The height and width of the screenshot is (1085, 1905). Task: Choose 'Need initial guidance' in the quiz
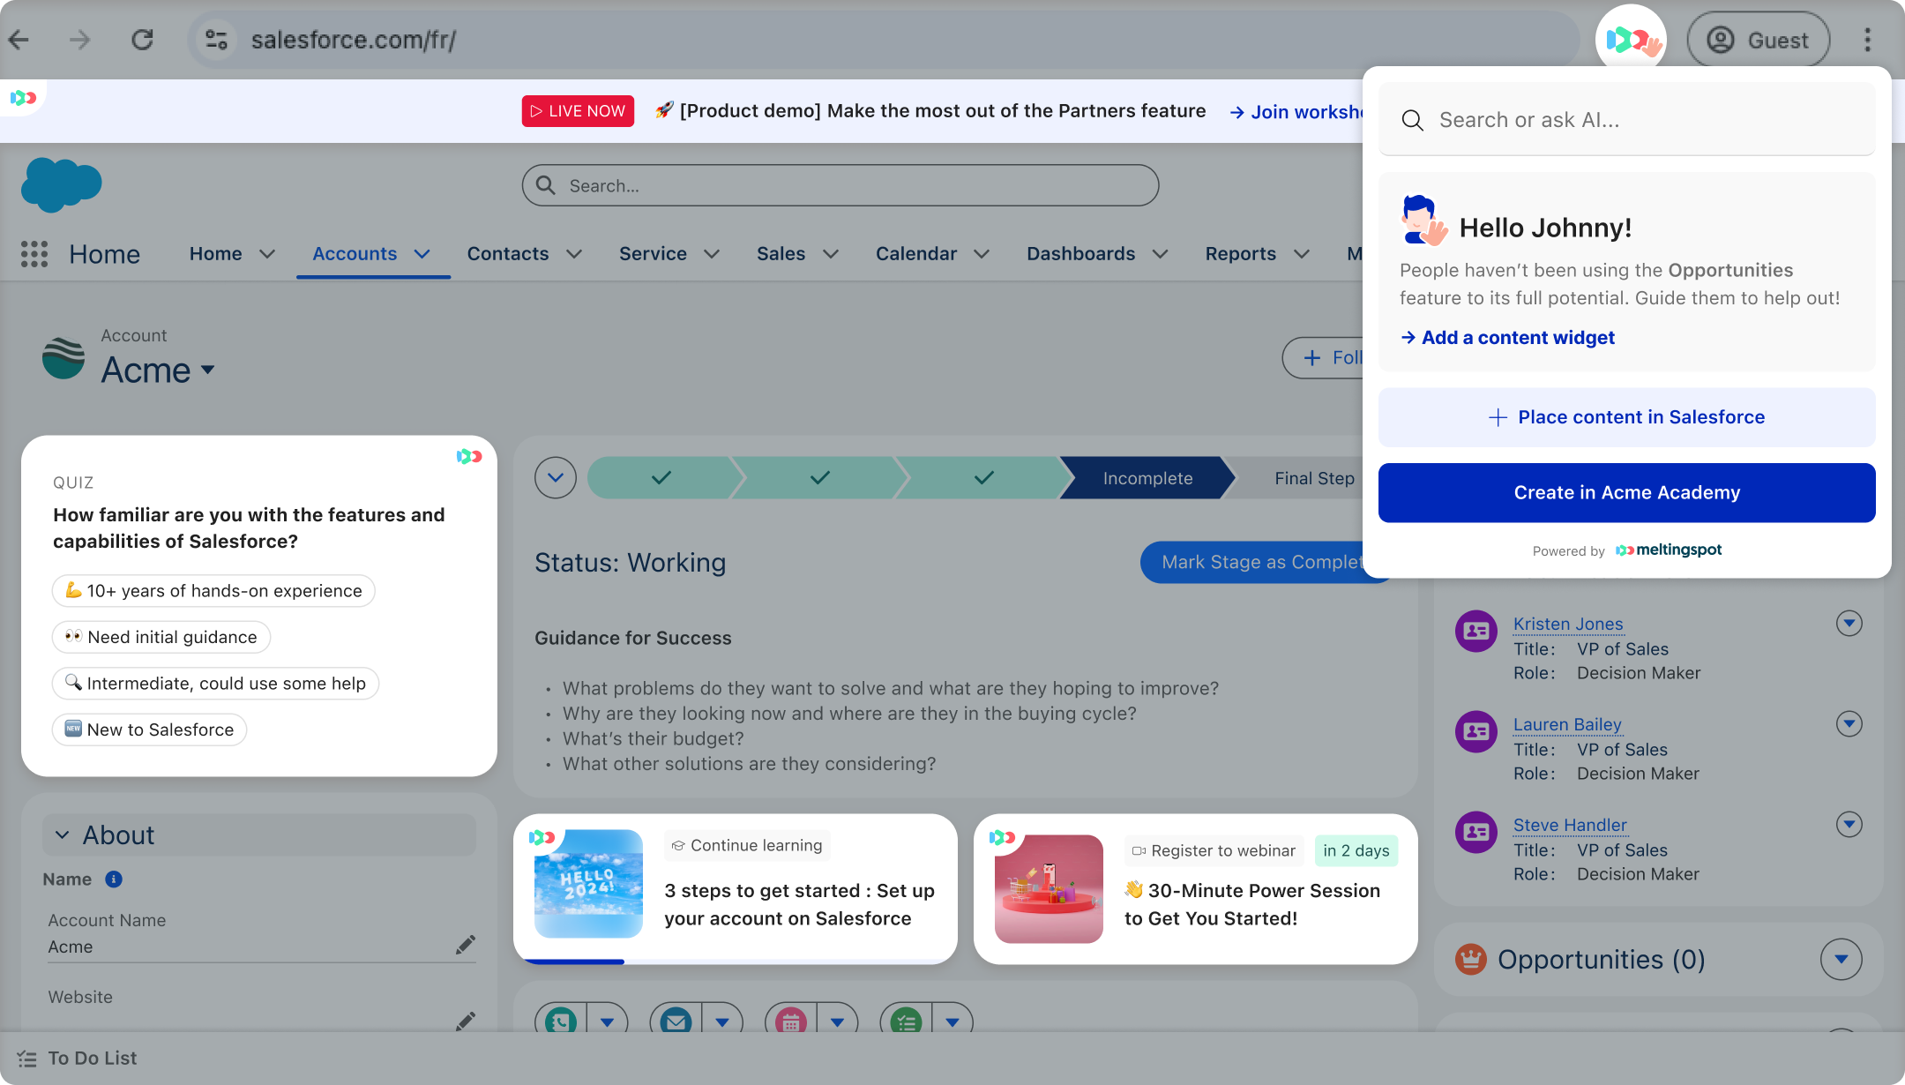(161, 636)
